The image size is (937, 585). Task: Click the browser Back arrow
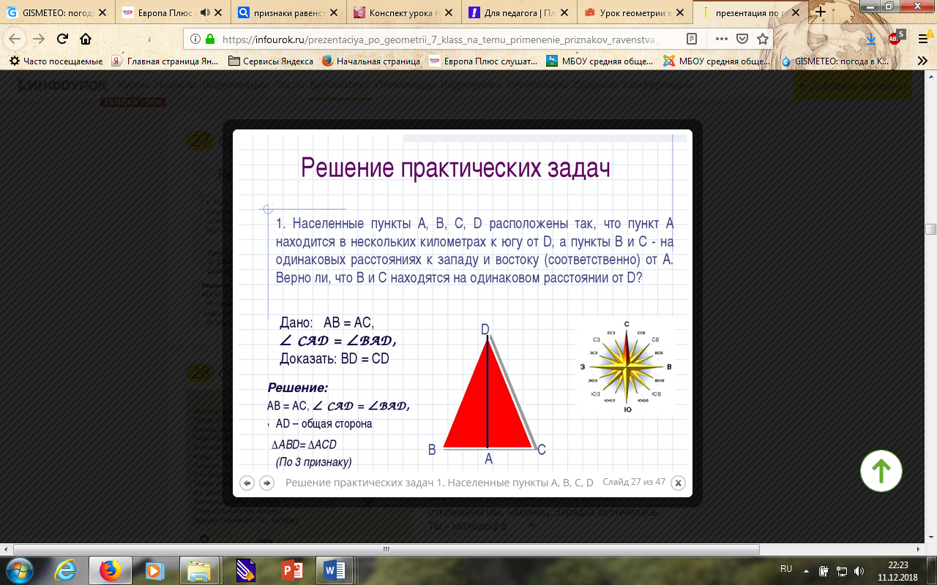pyautogui.click(x=15, y=39)
